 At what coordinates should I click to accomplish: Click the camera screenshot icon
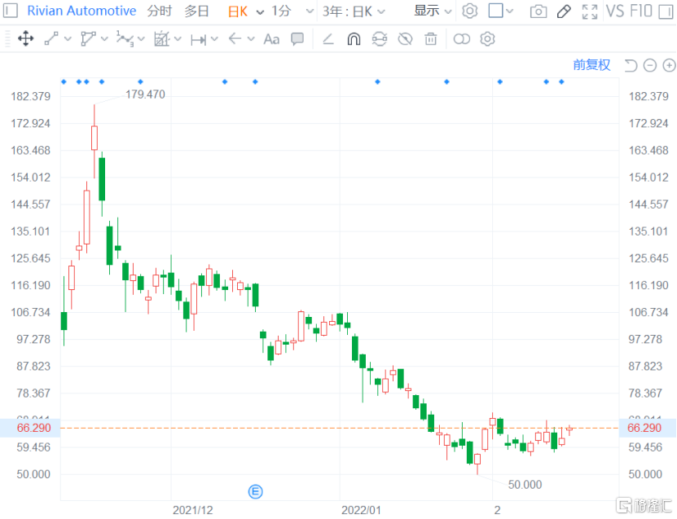[x=539, y=11]
